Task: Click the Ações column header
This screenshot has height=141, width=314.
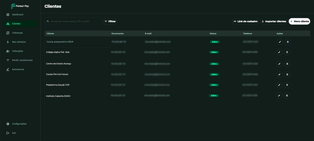Action: point(279,33)
